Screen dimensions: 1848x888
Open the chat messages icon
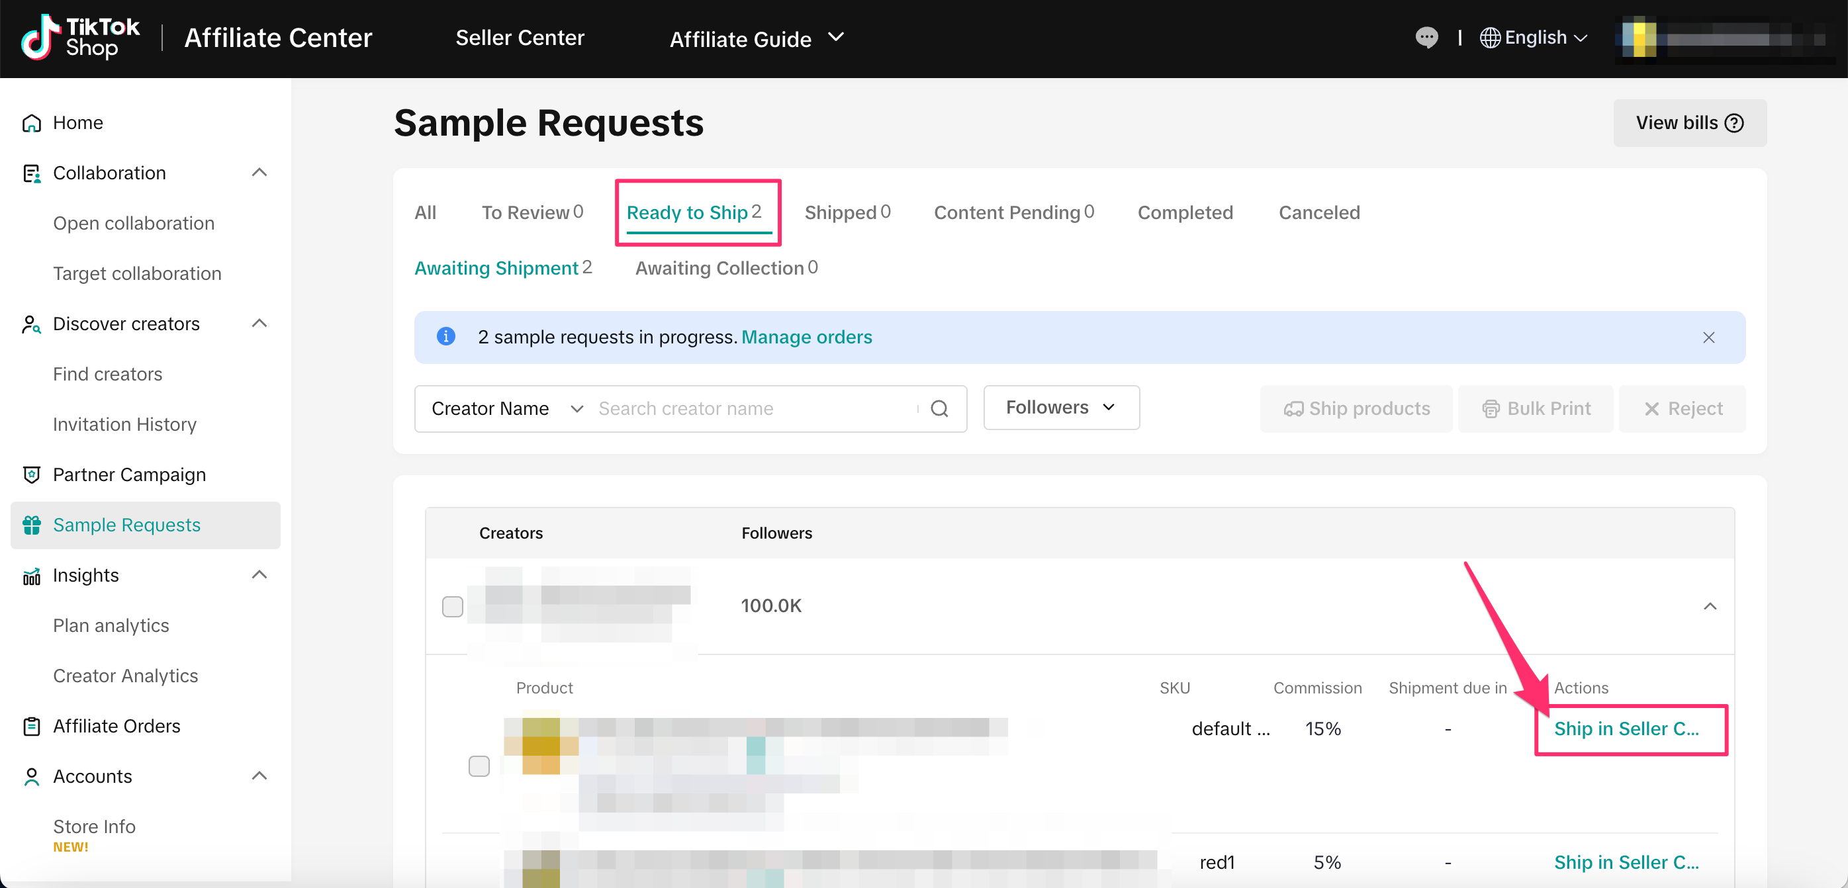click(1426, 37)
